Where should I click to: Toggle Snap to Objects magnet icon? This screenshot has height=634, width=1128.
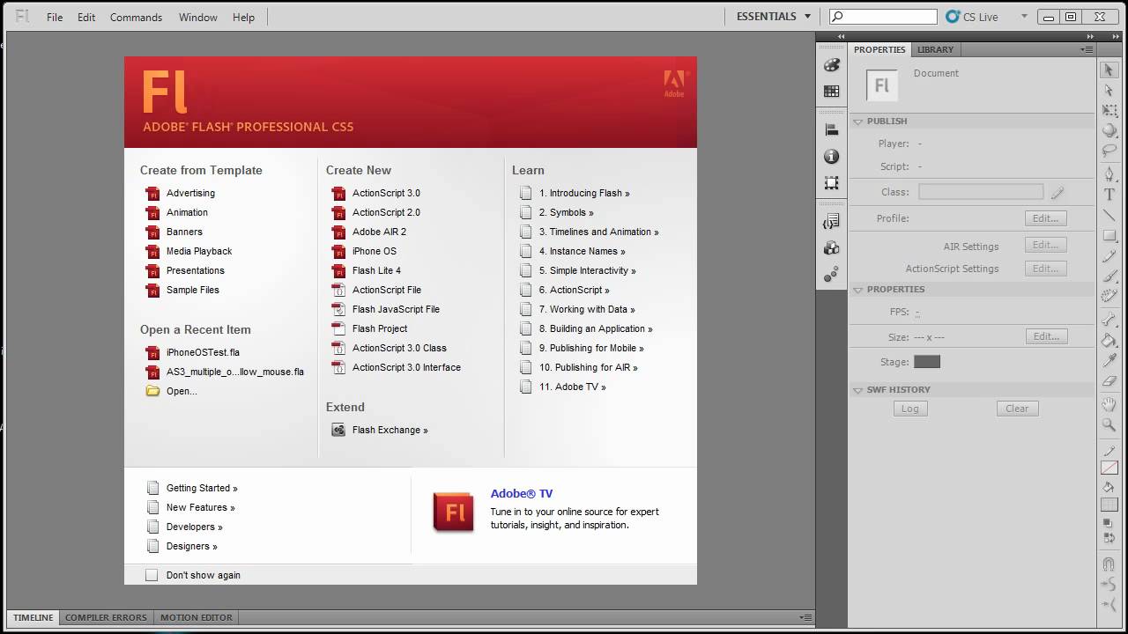1109,564
